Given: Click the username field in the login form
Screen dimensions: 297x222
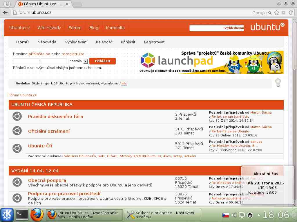Looking at the screenshot, I should [x=26, y=61].
